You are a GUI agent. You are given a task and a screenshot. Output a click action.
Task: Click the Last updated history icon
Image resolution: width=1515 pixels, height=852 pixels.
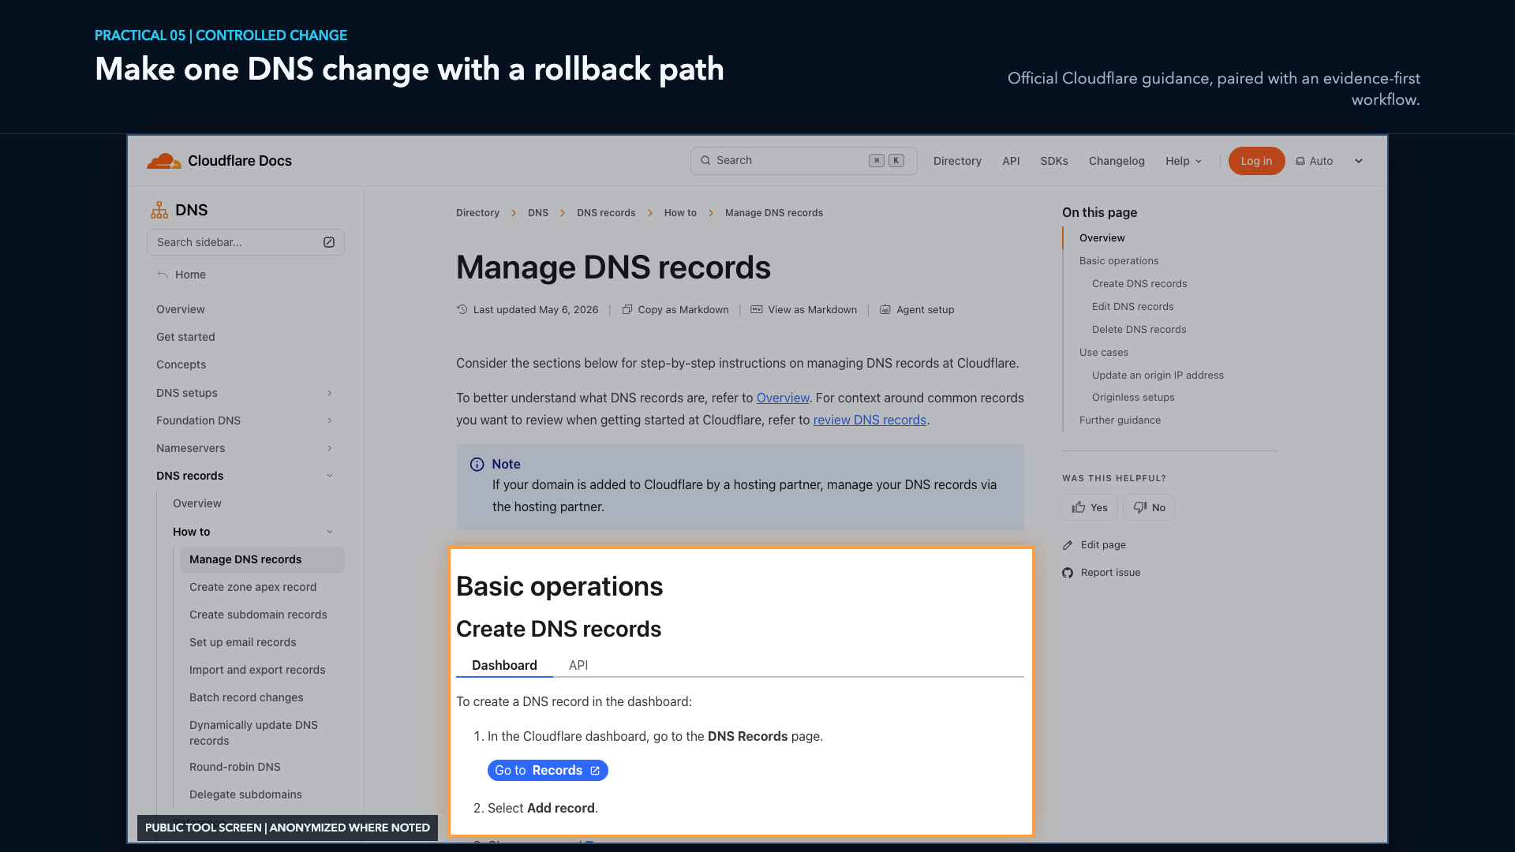(462, 309)
